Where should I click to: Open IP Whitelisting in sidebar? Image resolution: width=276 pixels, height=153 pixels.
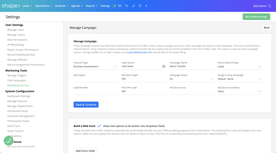[x=15, y=45]
